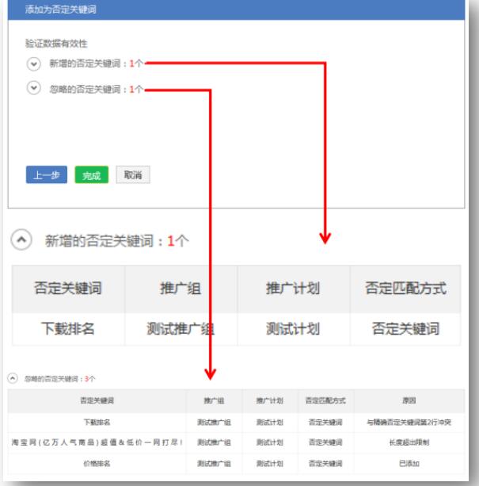
Task: Click 推广组 header in large table
Action: click(x=181, y=289)
